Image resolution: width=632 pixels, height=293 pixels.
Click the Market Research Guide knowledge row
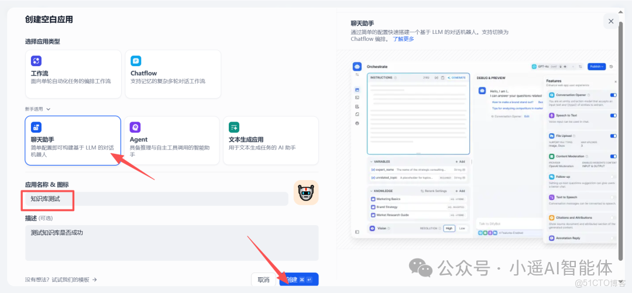point(418,215)
